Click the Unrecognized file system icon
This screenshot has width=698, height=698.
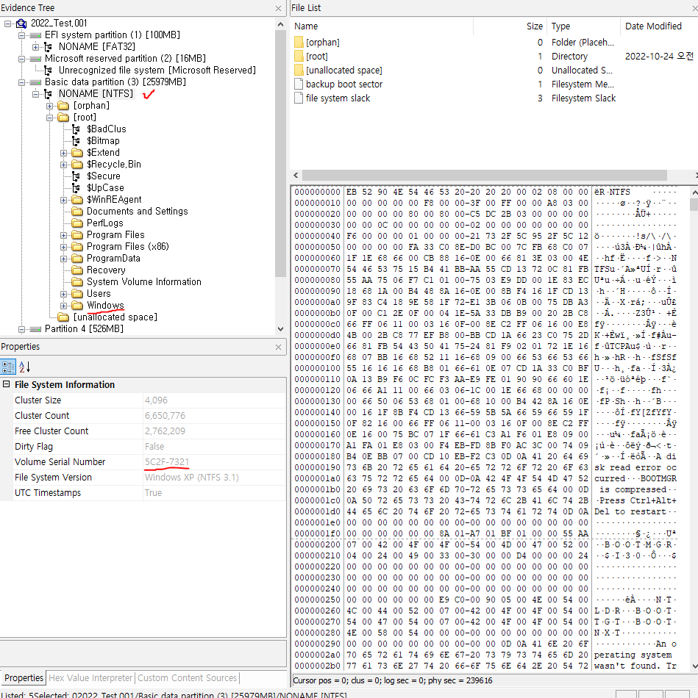48,71
